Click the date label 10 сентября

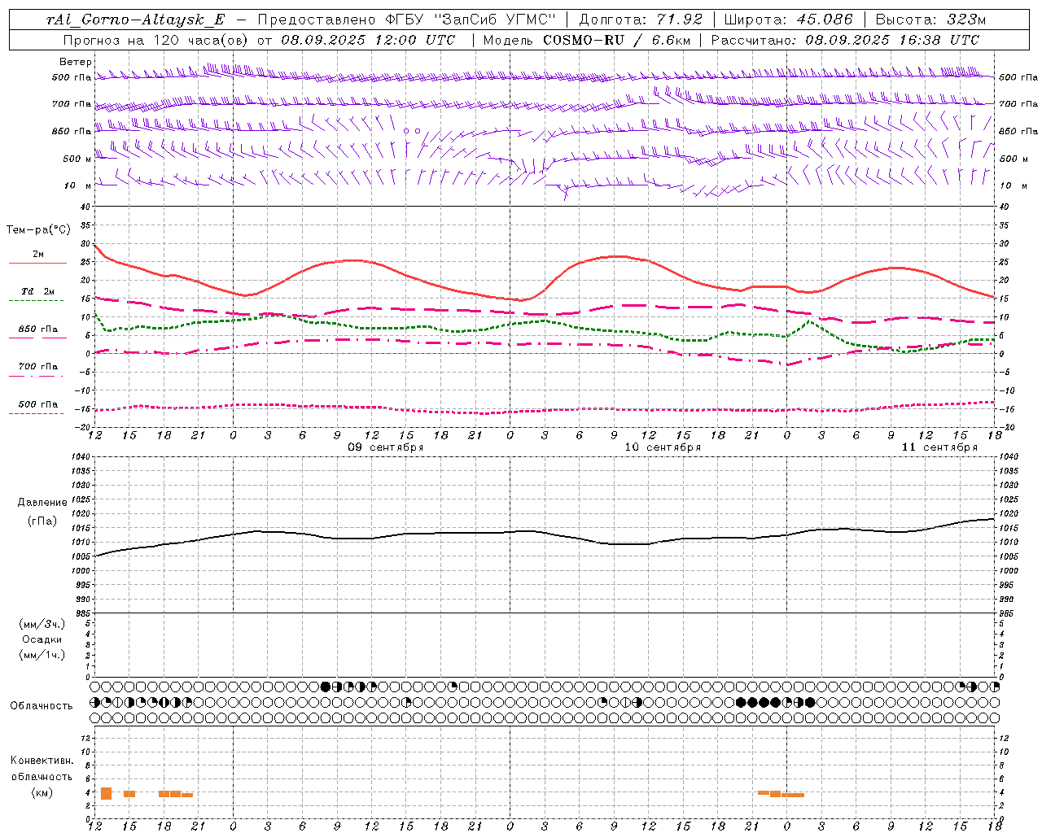point(663,447)
